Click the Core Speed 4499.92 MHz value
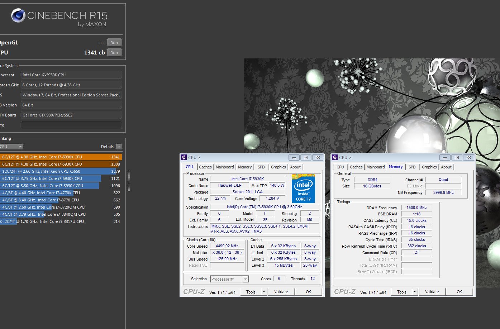Screen dimensions: 500x329 pos(227,246)
